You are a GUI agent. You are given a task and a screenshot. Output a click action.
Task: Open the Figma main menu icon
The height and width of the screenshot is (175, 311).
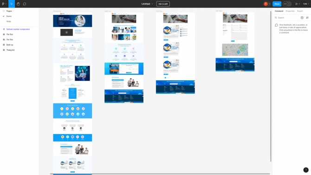3,4
